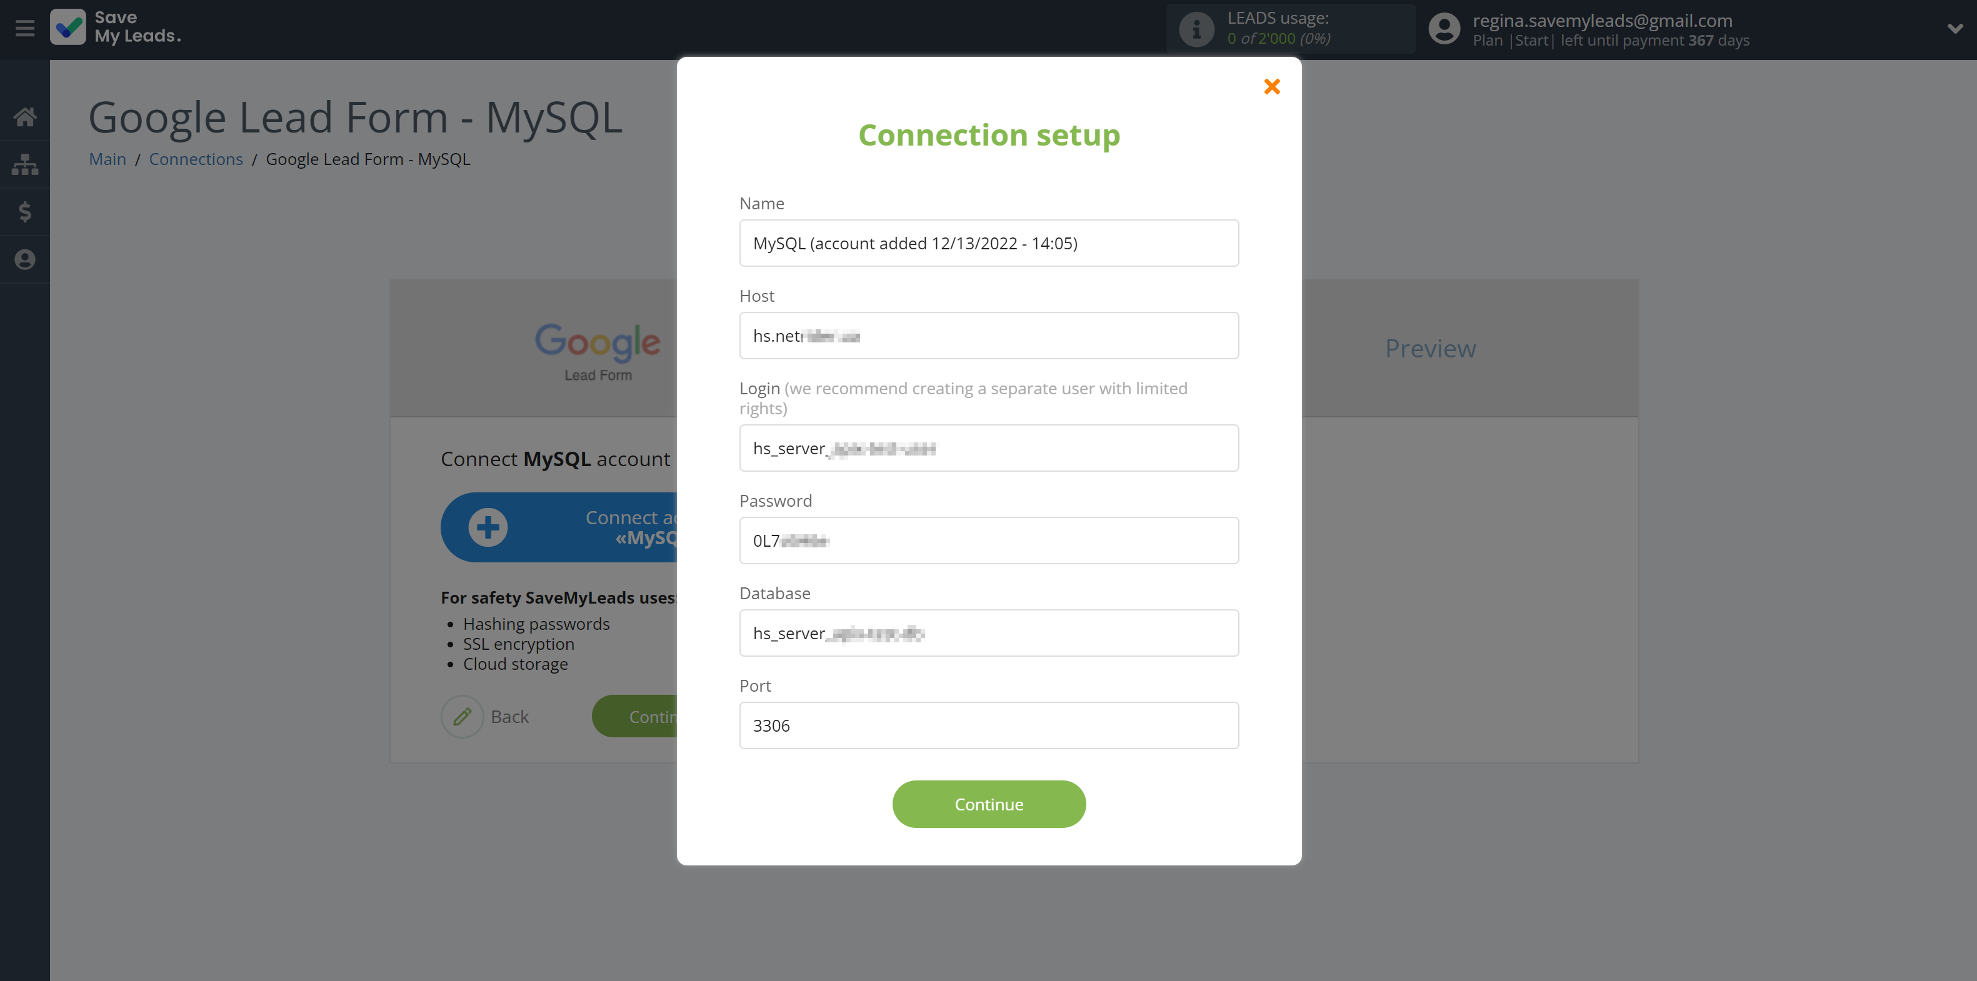This screenshot has width=1977, height=981.
Task: Go to the Home sidebar icon
Action: click(x=24, y=117)
